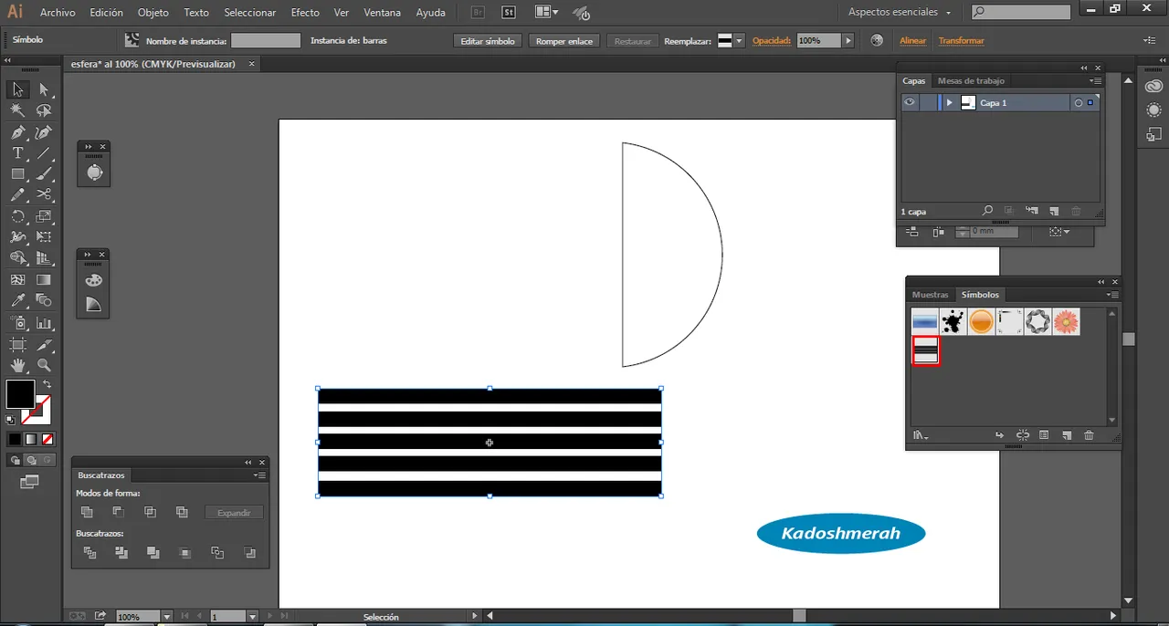Click the break link icon in Símbolos panel

pyautogui.click(x=1022, y=436)
